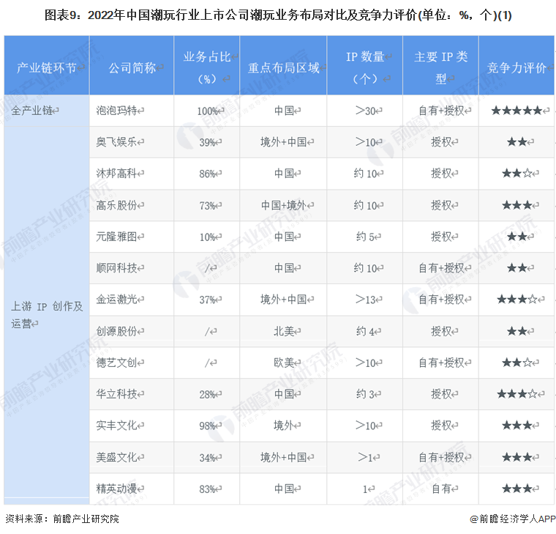Select the 奥飞娱乐 company cell
Image resolution: width=556 pixels, height=534 pixels.
132,142
